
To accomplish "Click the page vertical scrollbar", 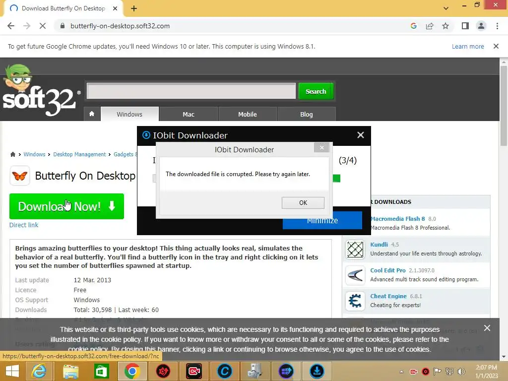I will pyautogui.click(x=504, y=106).
